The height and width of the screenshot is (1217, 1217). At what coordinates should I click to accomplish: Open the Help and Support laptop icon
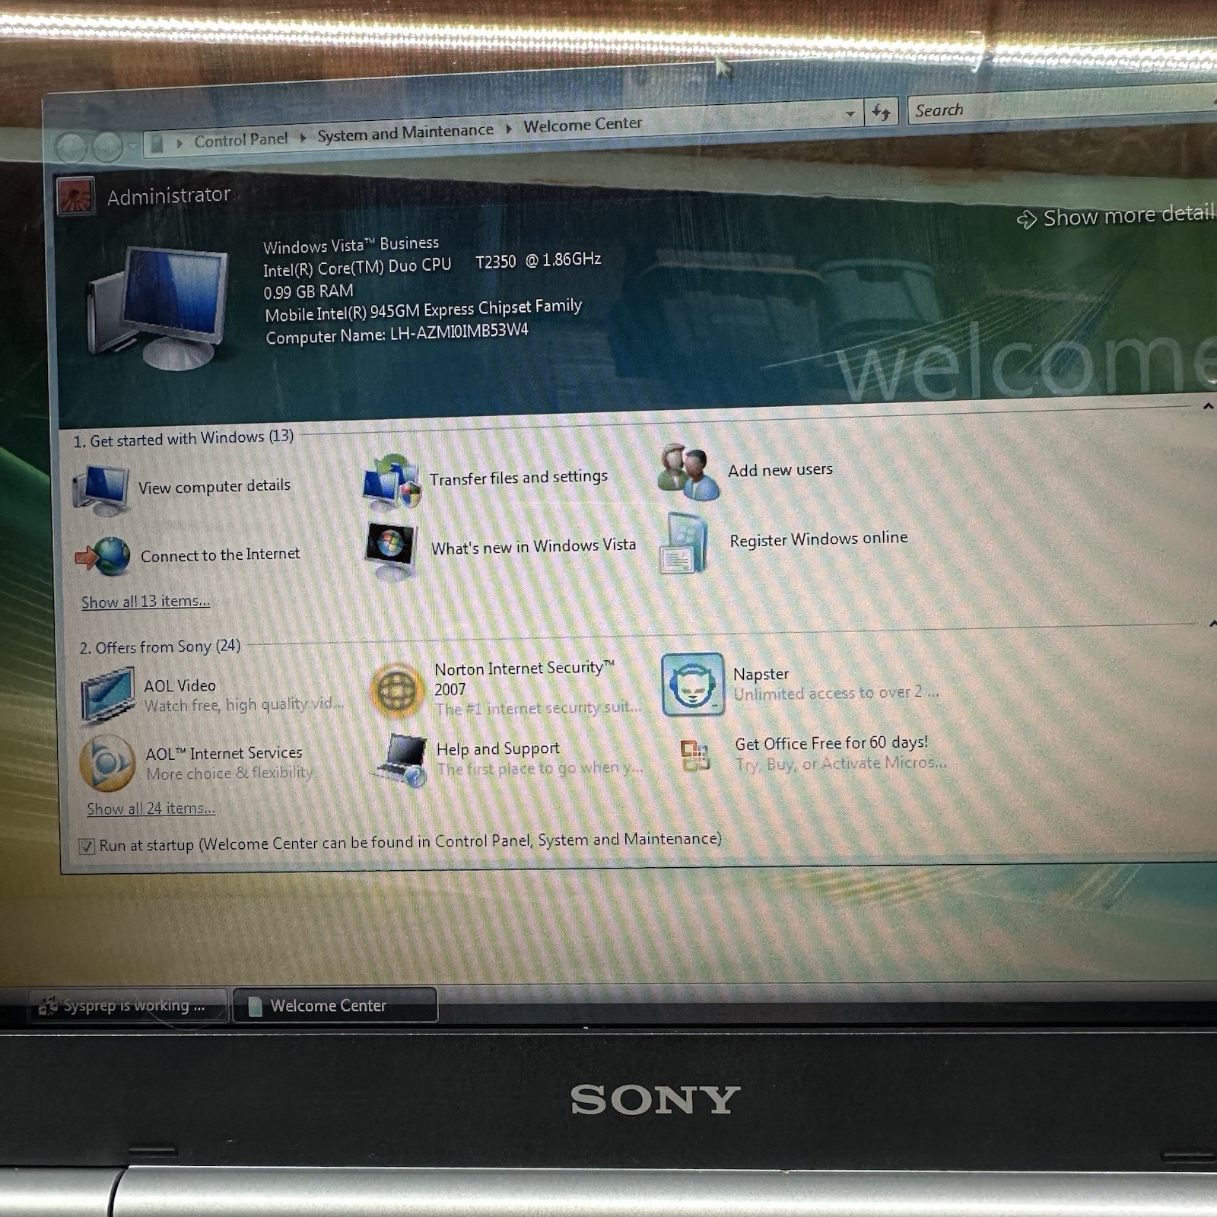(x=401, y=760)
